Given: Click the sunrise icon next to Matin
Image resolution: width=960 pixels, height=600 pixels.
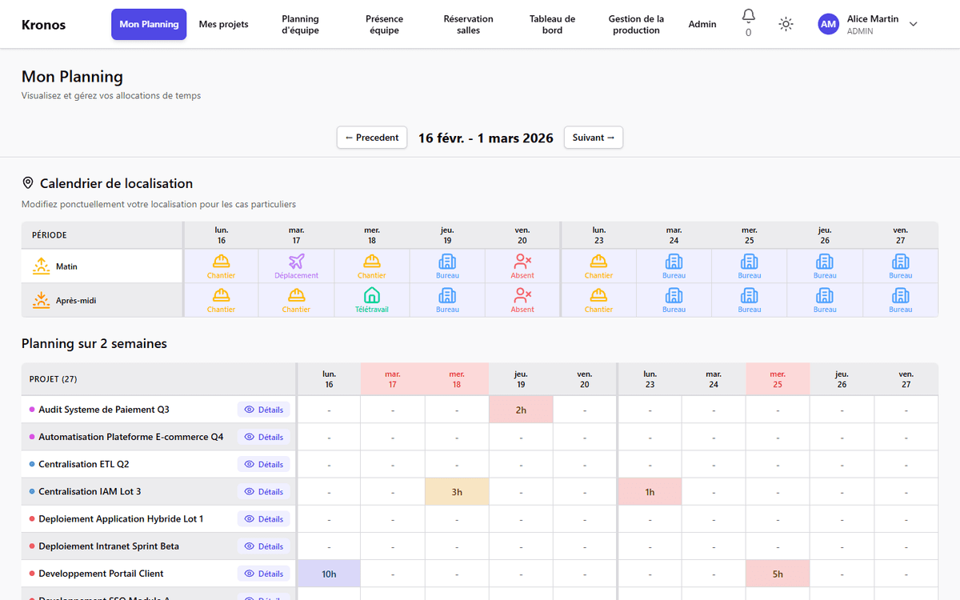Looking at the screenshot, I should pos(42,264).
